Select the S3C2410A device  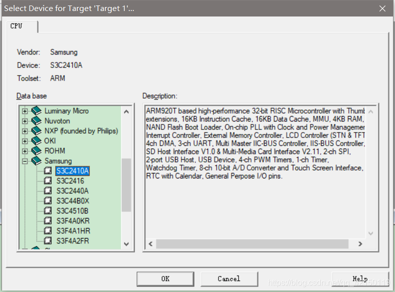pos(73,171)
